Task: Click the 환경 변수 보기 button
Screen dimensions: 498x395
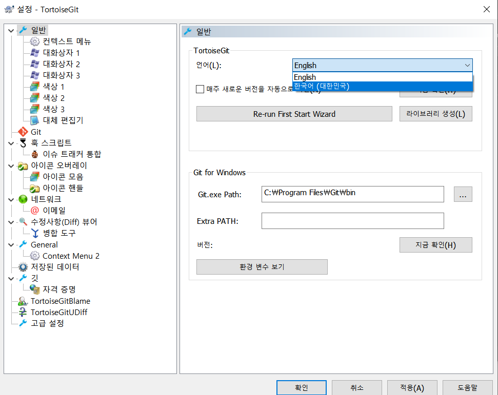Action: pos(262,267)
